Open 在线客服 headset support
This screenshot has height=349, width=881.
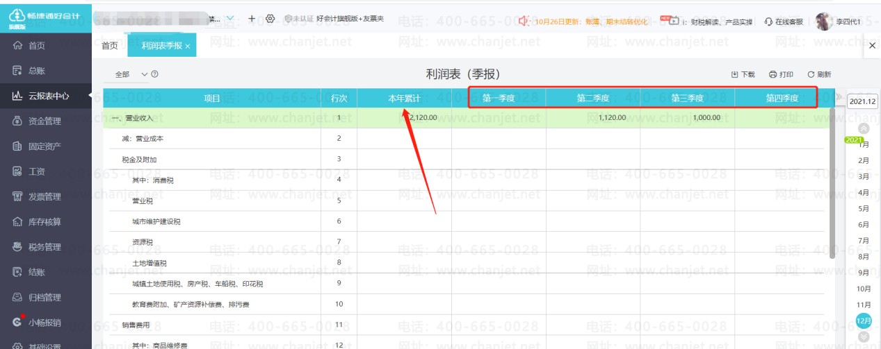coord(783,22)
